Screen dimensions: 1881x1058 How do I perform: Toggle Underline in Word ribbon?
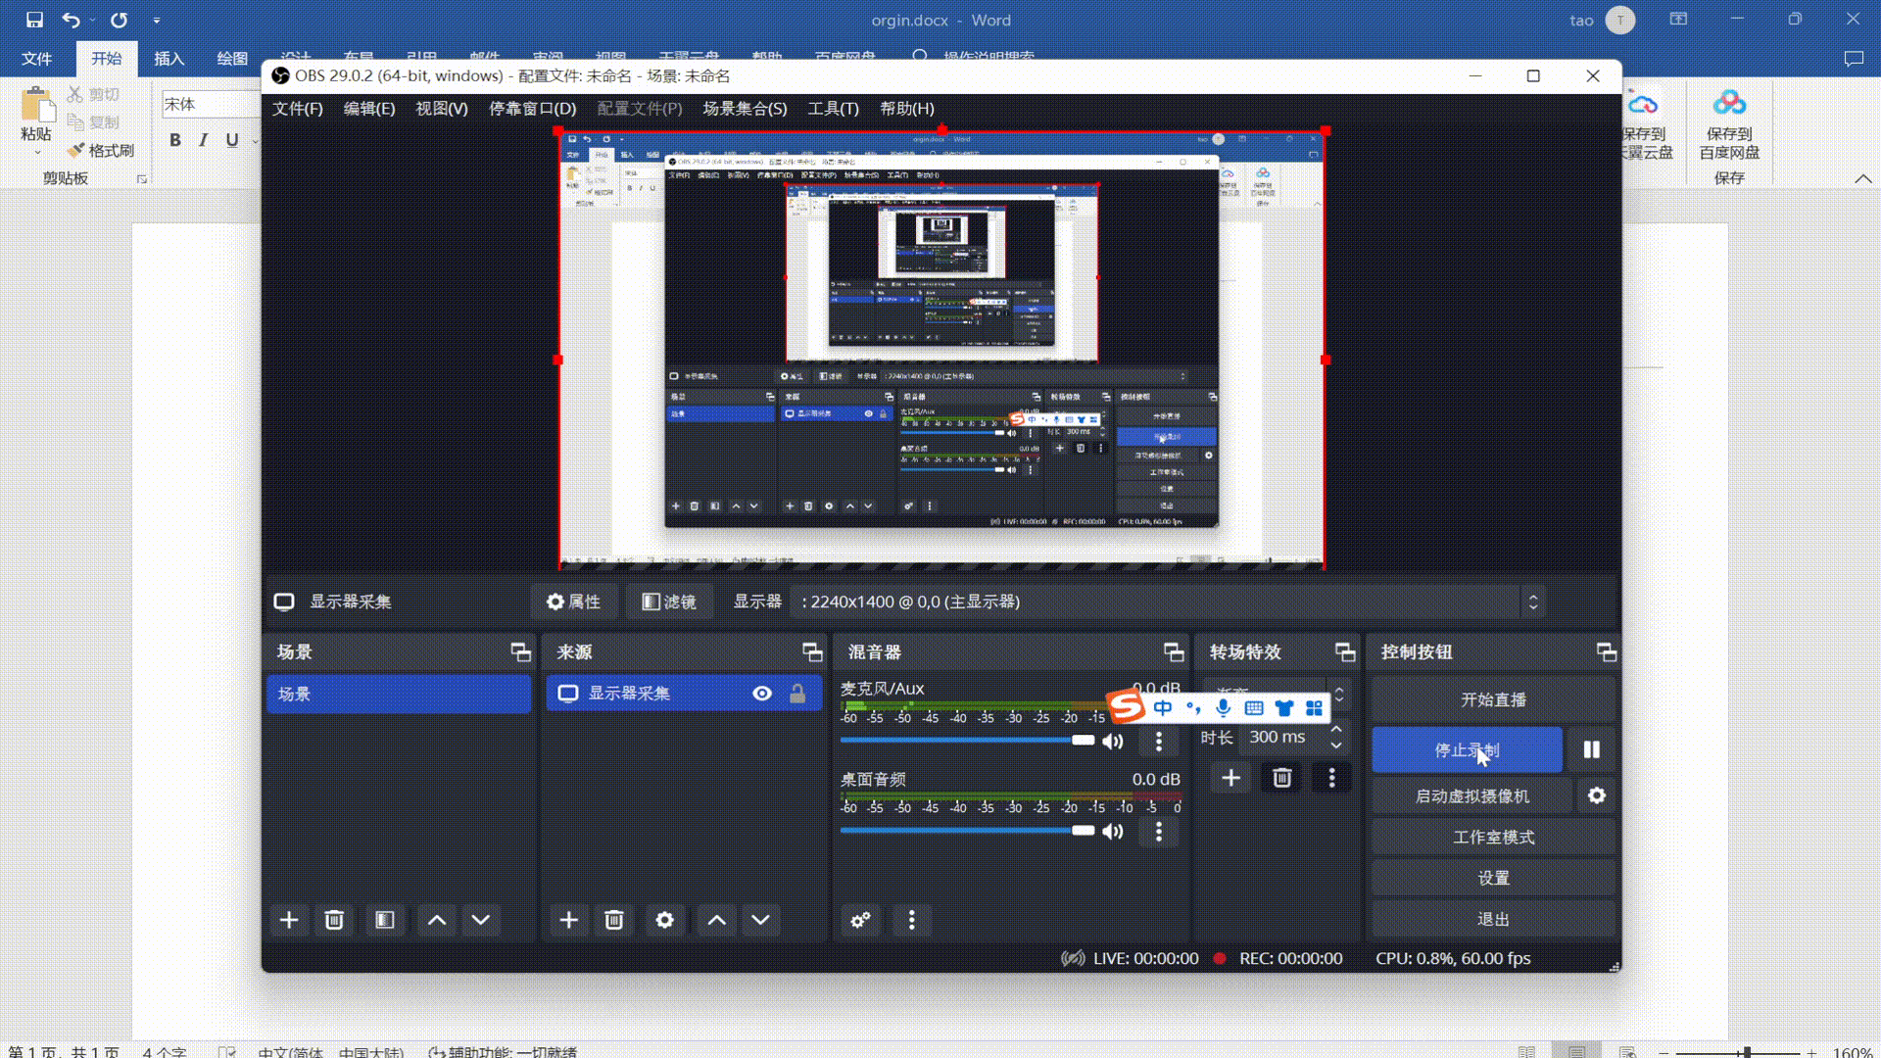point(232,140)
